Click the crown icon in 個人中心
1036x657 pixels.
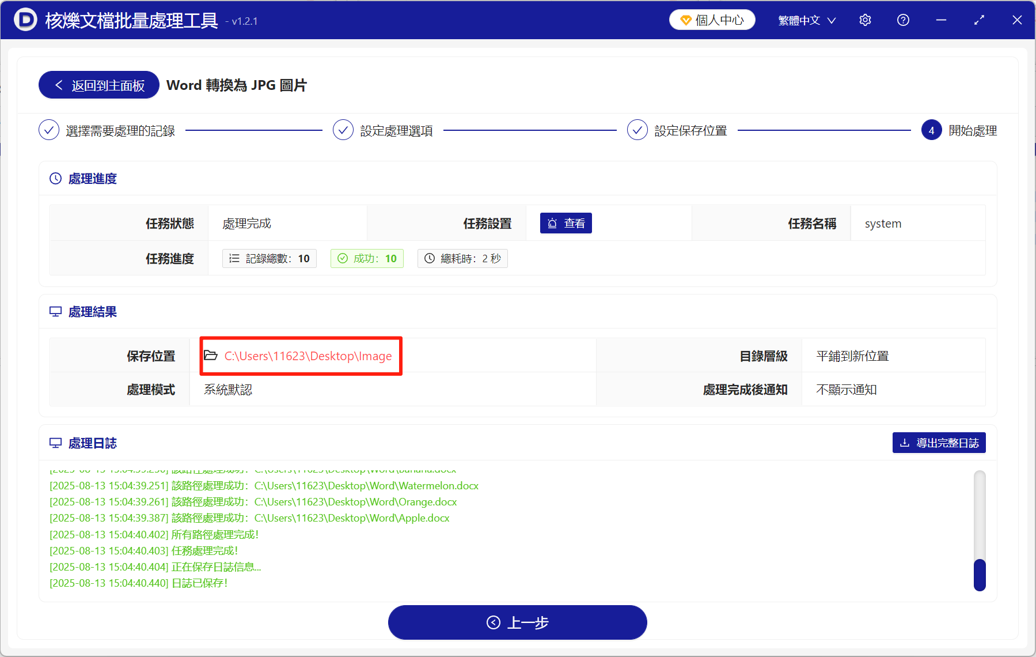pos(685,19)
